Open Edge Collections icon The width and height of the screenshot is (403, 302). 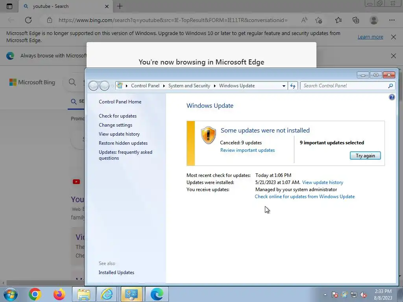point(356,20)
